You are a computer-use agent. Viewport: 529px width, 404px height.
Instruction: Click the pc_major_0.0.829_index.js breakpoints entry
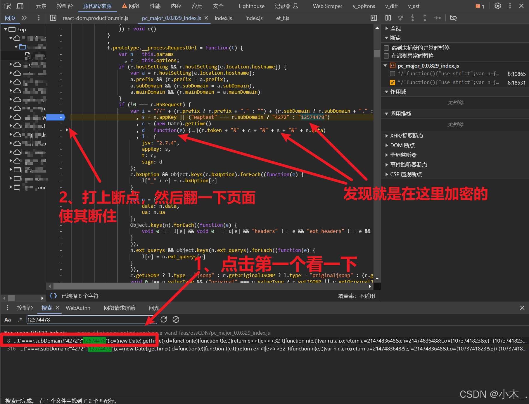429,66
